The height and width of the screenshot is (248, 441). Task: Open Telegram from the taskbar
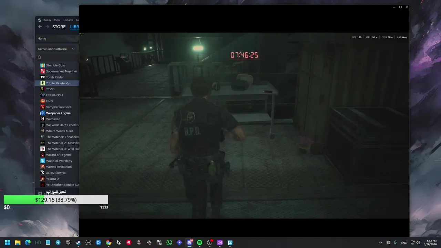click(x=58, y=242)
